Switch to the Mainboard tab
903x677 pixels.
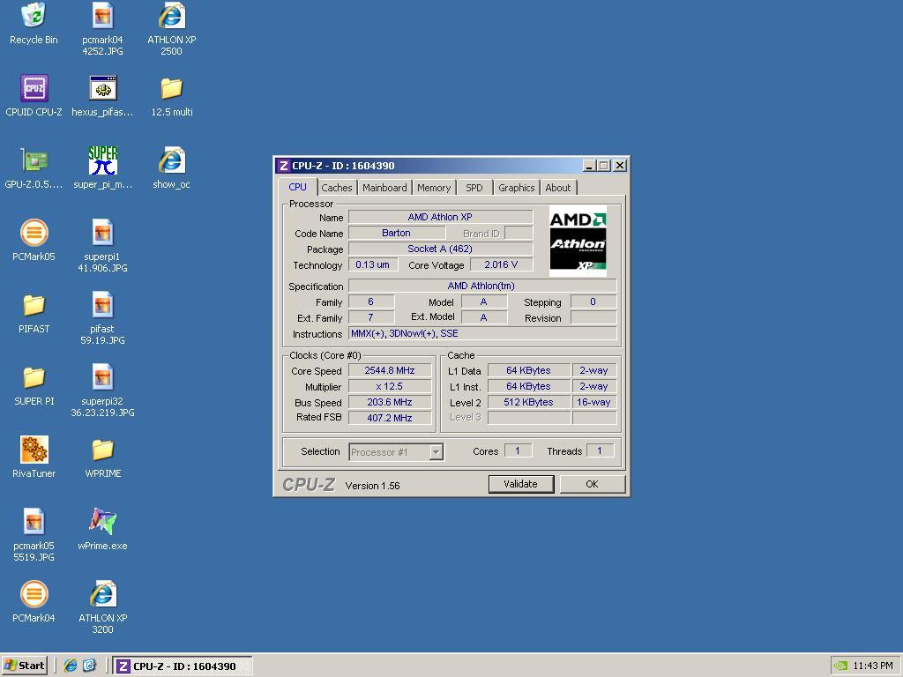[x=384, y=188]
